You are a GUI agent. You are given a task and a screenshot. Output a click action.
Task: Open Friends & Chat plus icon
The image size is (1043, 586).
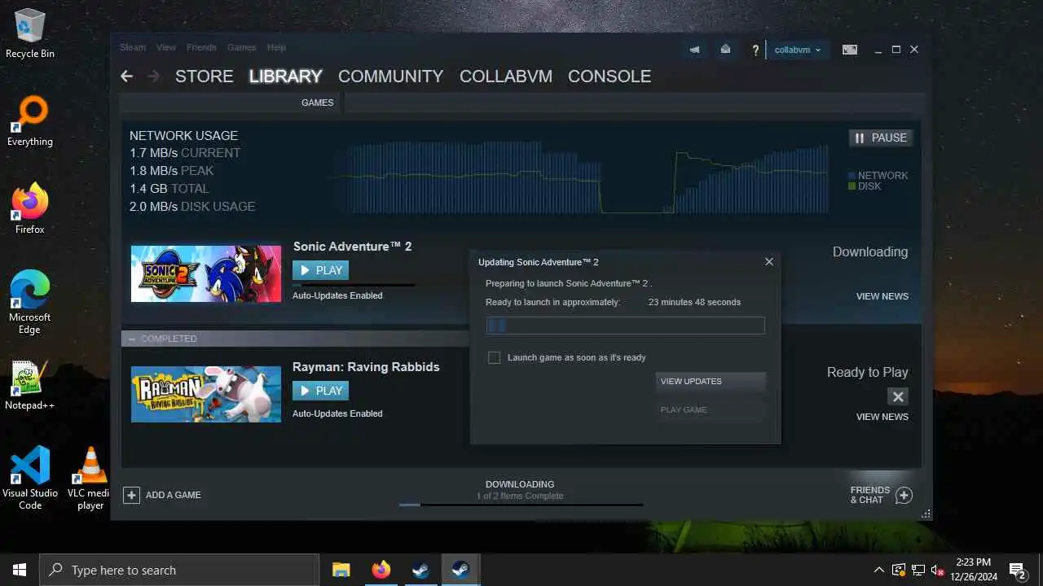point(904,495)
